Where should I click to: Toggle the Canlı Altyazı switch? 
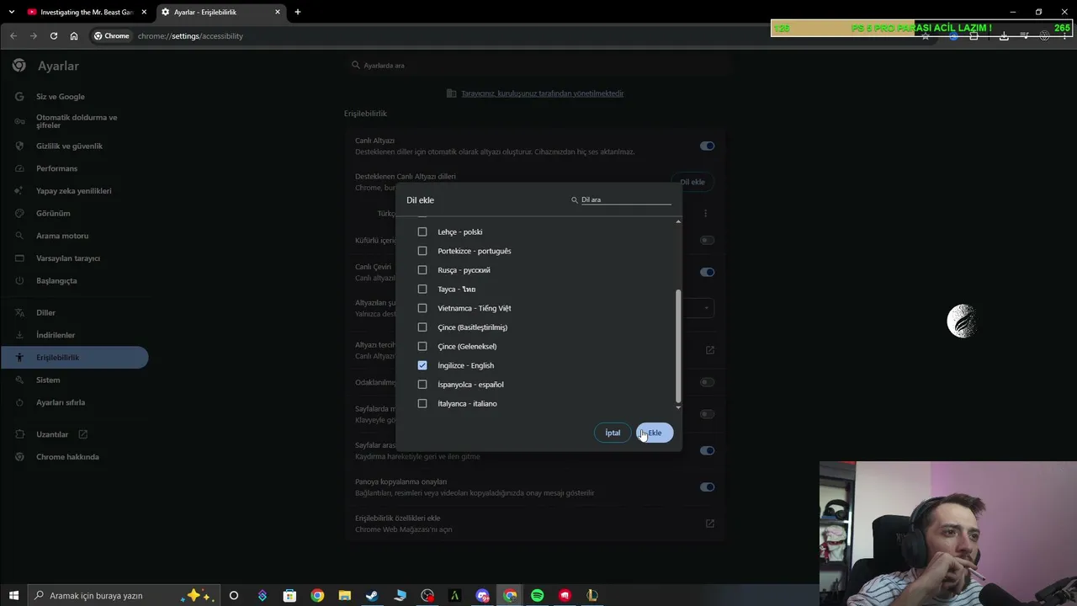tap(707, 146)
